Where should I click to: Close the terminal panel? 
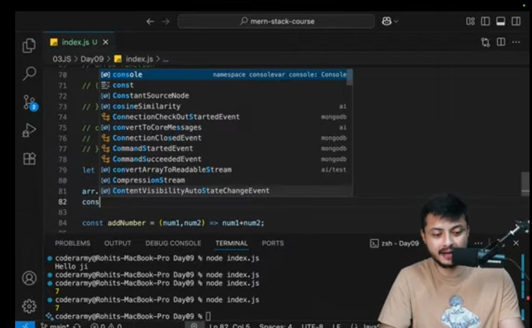[516, 243]
